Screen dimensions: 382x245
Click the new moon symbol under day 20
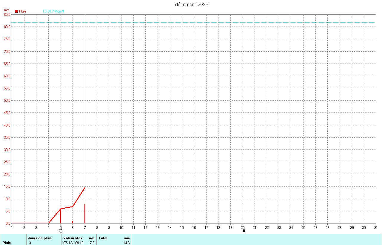click(x=244, y=231)
